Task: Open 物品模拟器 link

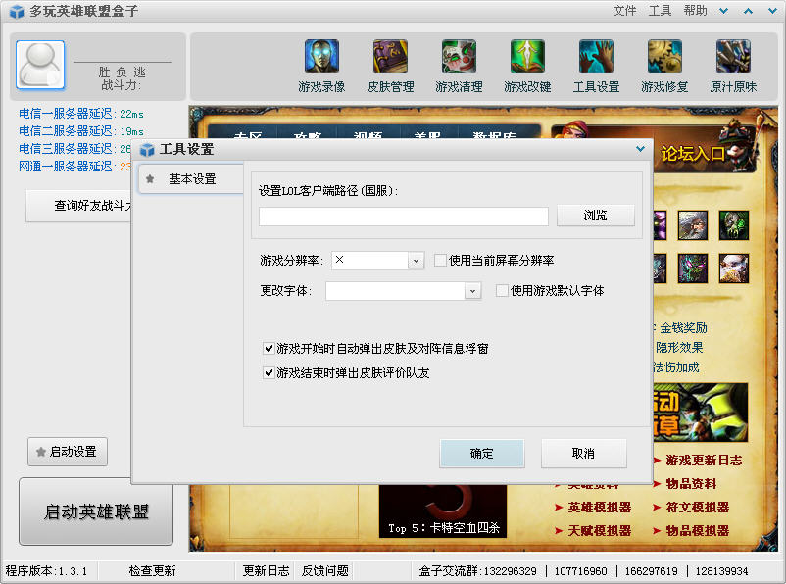Action: coord(697,531)
